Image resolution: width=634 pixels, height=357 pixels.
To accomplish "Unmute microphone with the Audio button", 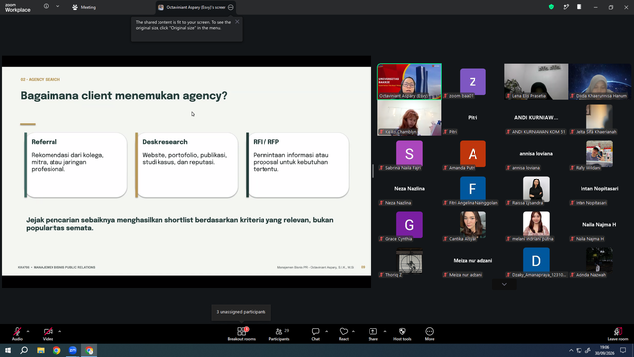I will coord(17,334).
